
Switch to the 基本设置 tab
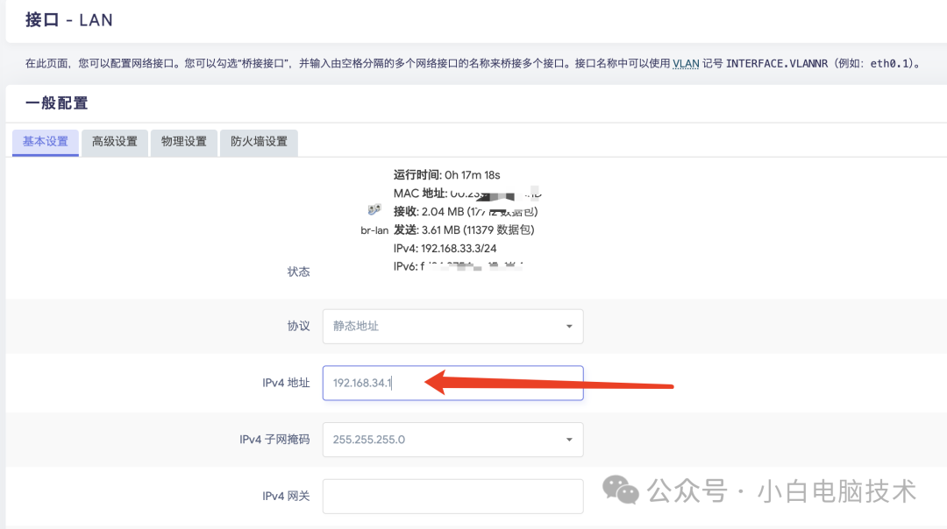(x=46, y=142)
